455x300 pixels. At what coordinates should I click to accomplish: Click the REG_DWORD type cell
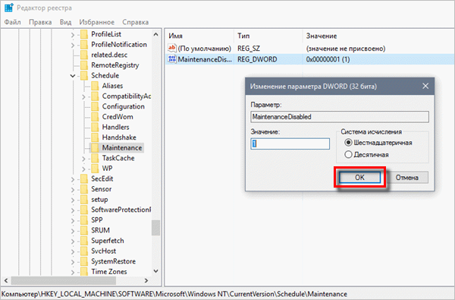coord(257,59)
